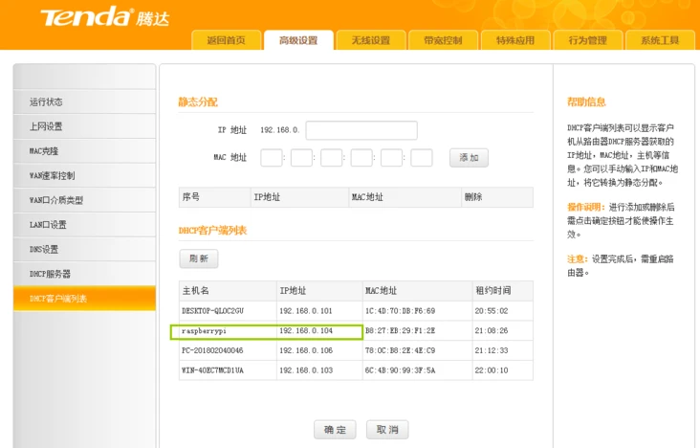The image size is (700, 448).
Task: Click MAC address 78:0C:B8:2E:4E:C9
Action: click(x=400, y=350)
